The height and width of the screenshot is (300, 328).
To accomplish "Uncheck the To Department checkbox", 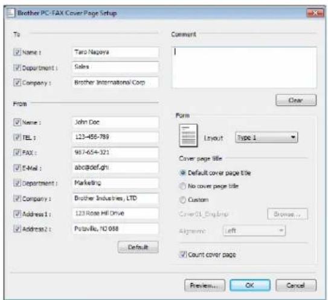I will tap(17, 67).
